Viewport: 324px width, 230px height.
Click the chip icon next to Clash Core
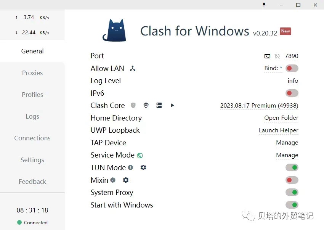[x=146, y=105]
